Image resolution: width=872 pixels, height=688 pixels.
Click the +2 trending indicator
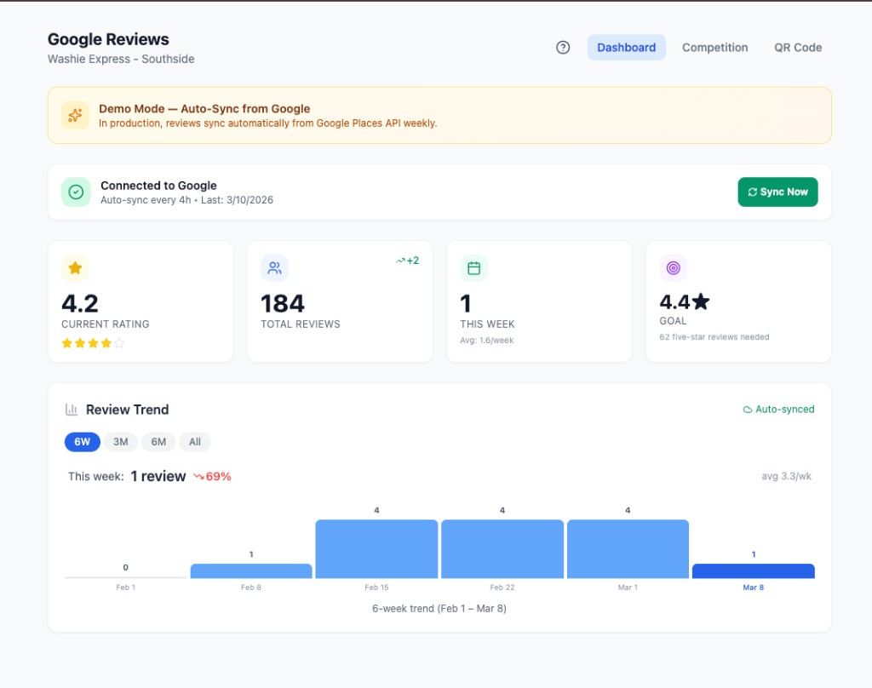[407, 261]
